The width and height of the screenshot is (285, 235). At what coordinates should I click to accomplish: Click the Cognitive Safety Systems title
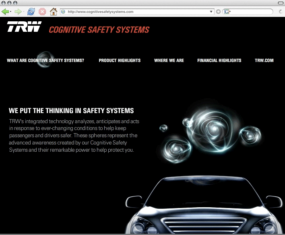(x=99, y=30)
